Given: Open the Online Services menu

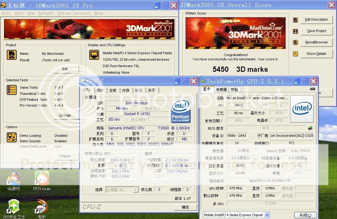Looking at the screenshot, I should pyautogui.click(x=74, y=13).
